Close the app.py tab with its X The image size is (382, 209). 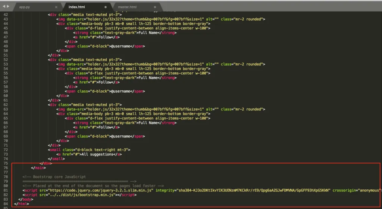[x=56, y=7]
